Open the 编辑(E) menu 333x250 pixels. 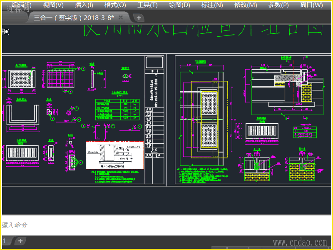22,5
